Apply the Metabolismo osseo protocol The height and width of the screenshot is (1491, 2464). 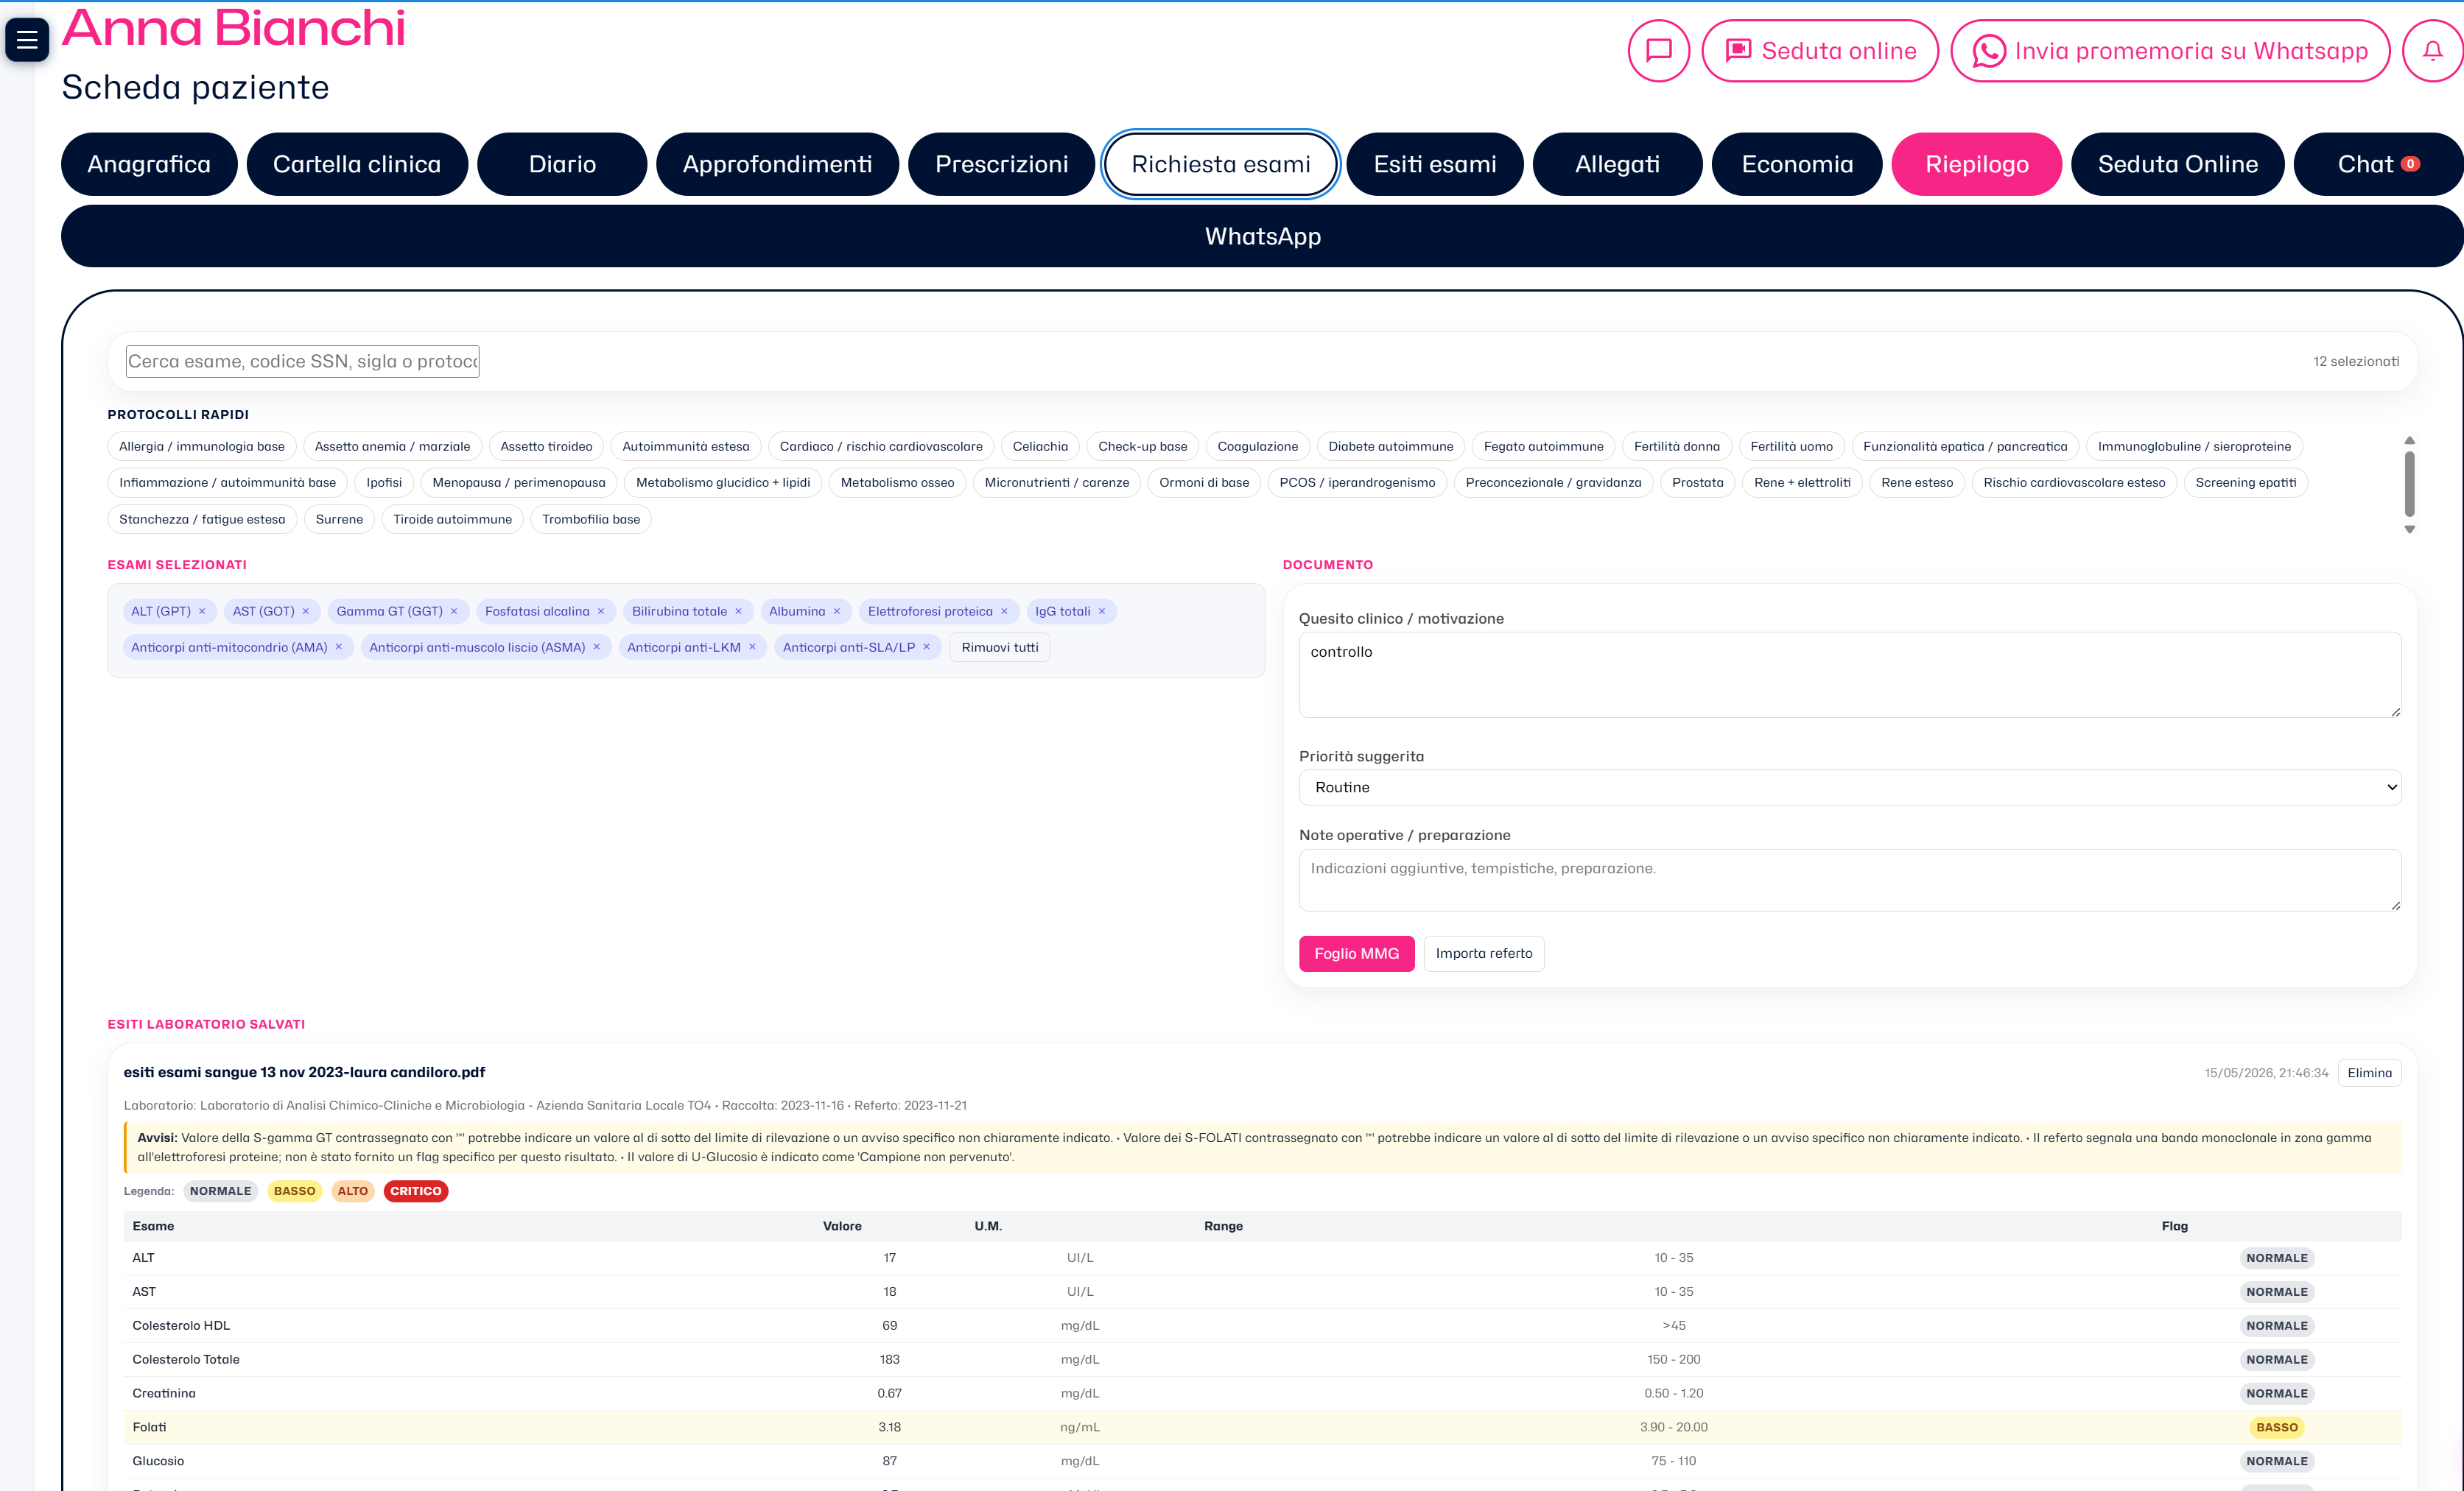pyautogui.click(x=897, y=483)
